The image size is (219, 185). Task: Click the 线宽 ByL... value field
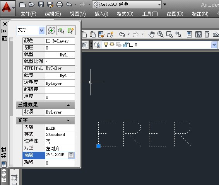click(60, 76)
